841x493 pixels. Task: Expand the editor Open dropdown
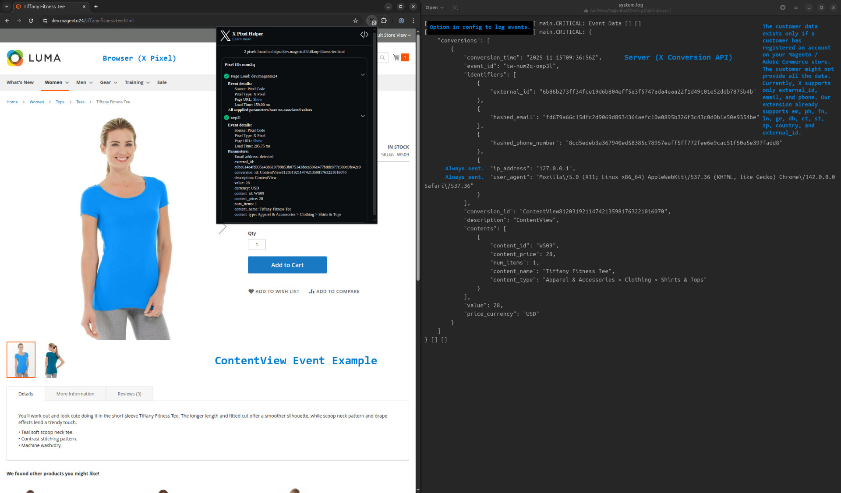point(435,7)
